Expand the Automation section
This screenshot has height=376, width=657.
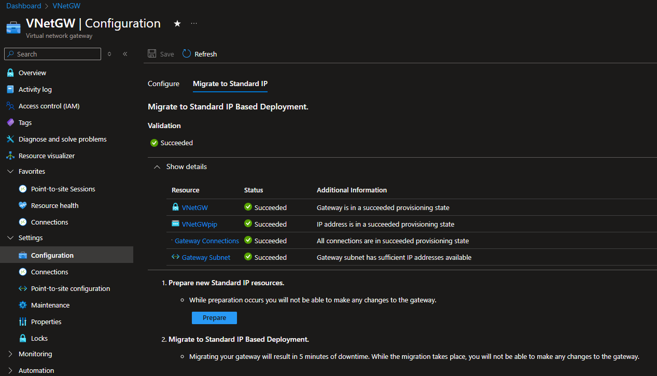coord(37,370)
